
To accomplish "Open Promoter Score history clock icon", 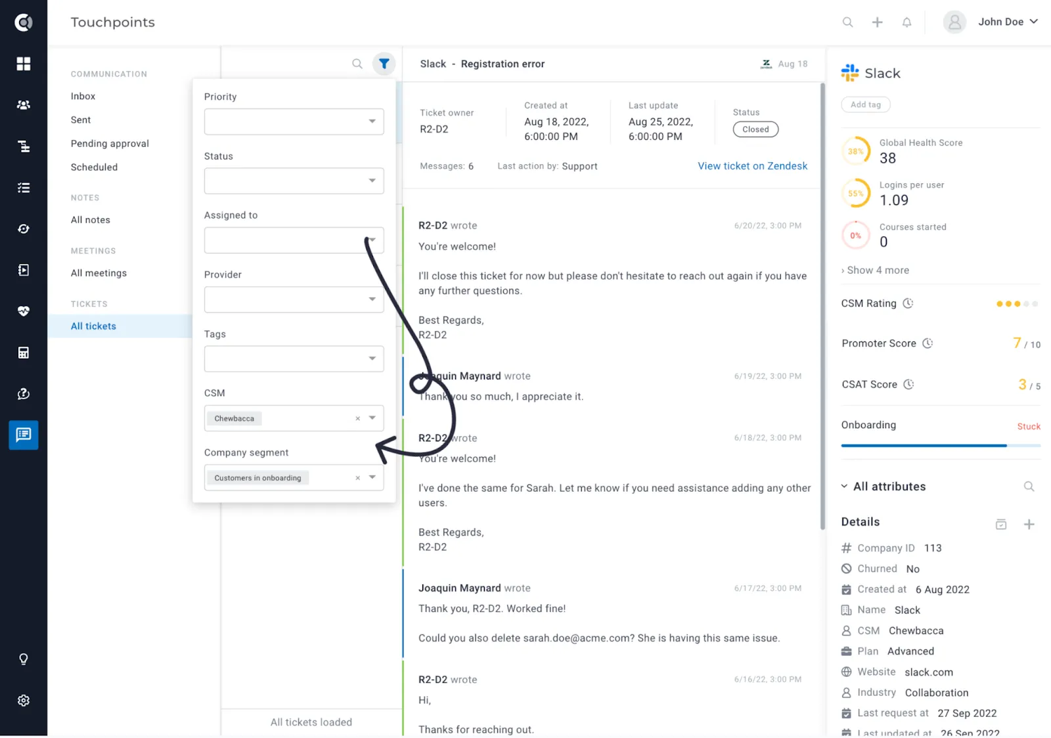I will click(928, 343).
